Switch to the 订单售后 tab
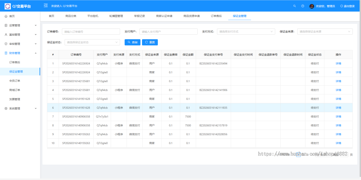 click(x=216, y=16)
